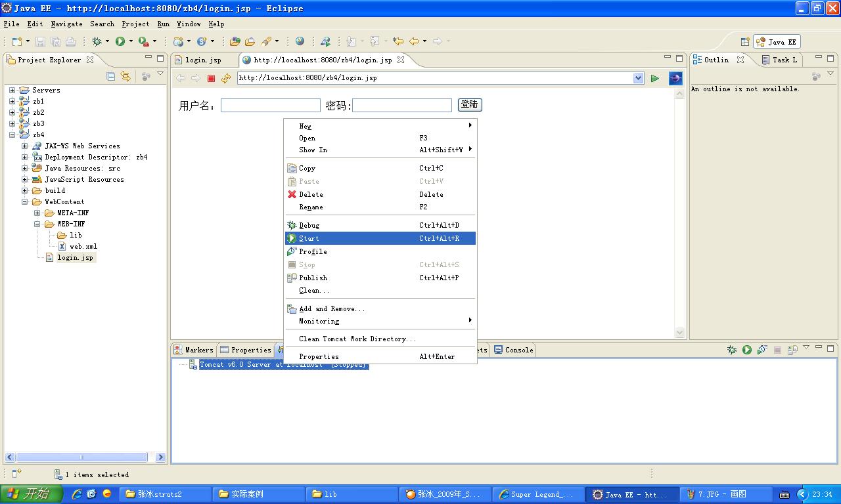Click the green Go arrow beside URL field
The height and width of the screenshot is (504, 841).
[x=655, y=78]
